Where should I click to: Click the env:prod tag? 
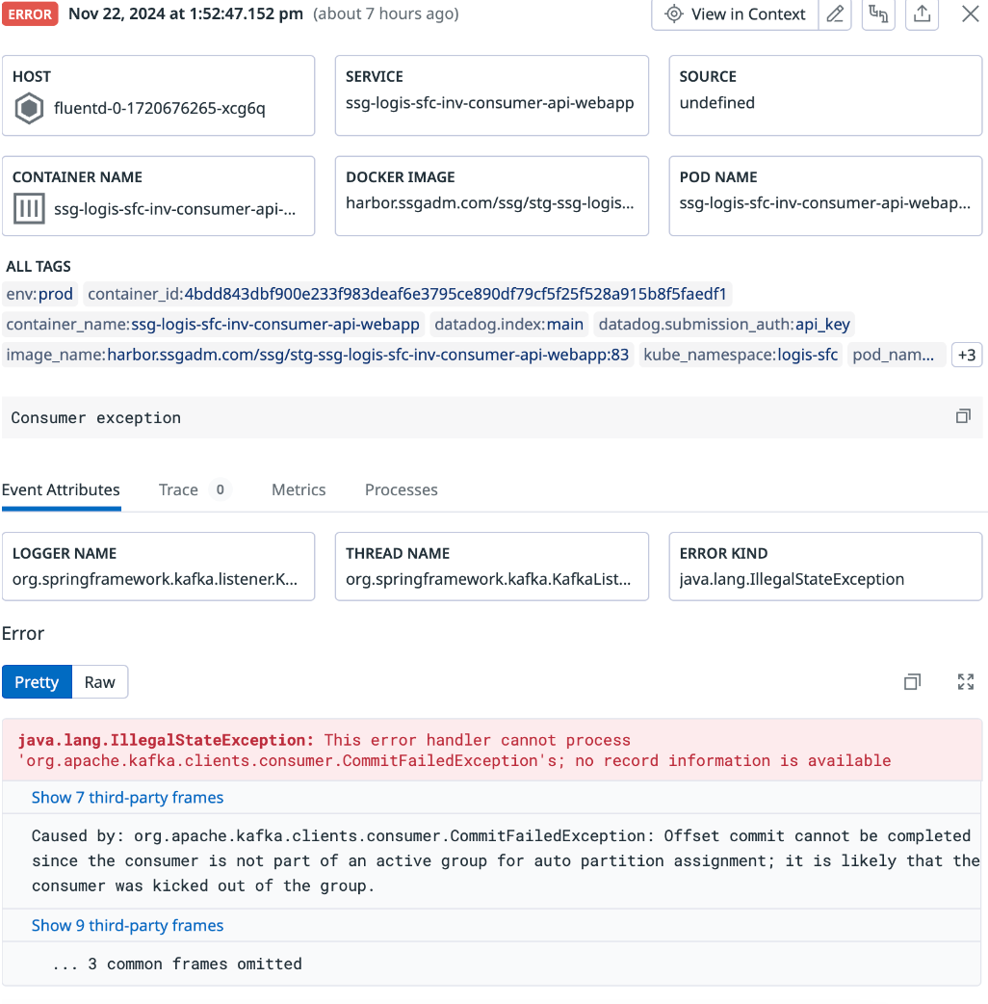tap(39, 294)
